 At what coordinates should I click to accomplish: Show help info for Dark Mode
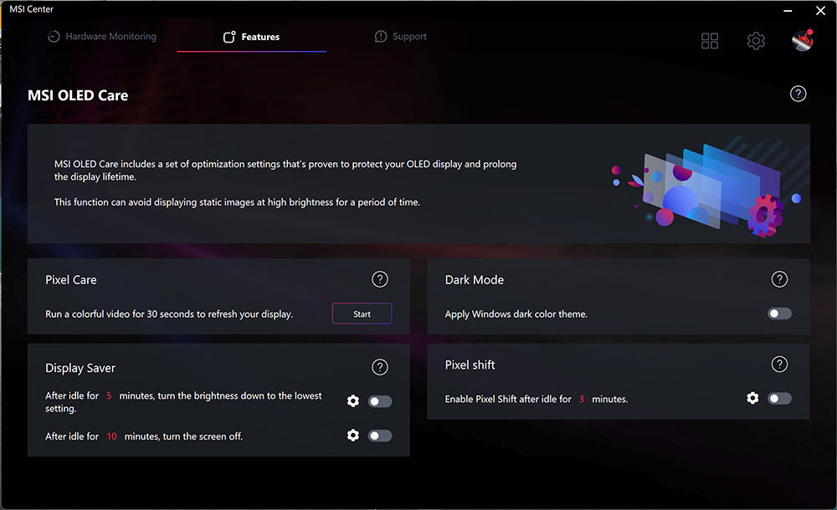coord(779,279)
